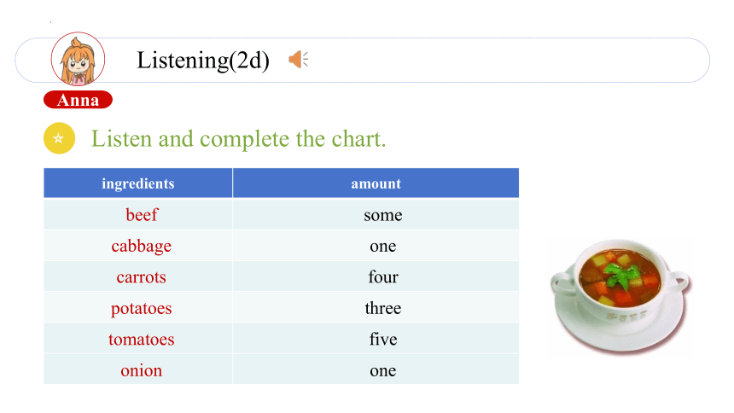Screen dimensions: 734x413
Task: Click the 'potatoes' table cell
Action: (138, 308)
